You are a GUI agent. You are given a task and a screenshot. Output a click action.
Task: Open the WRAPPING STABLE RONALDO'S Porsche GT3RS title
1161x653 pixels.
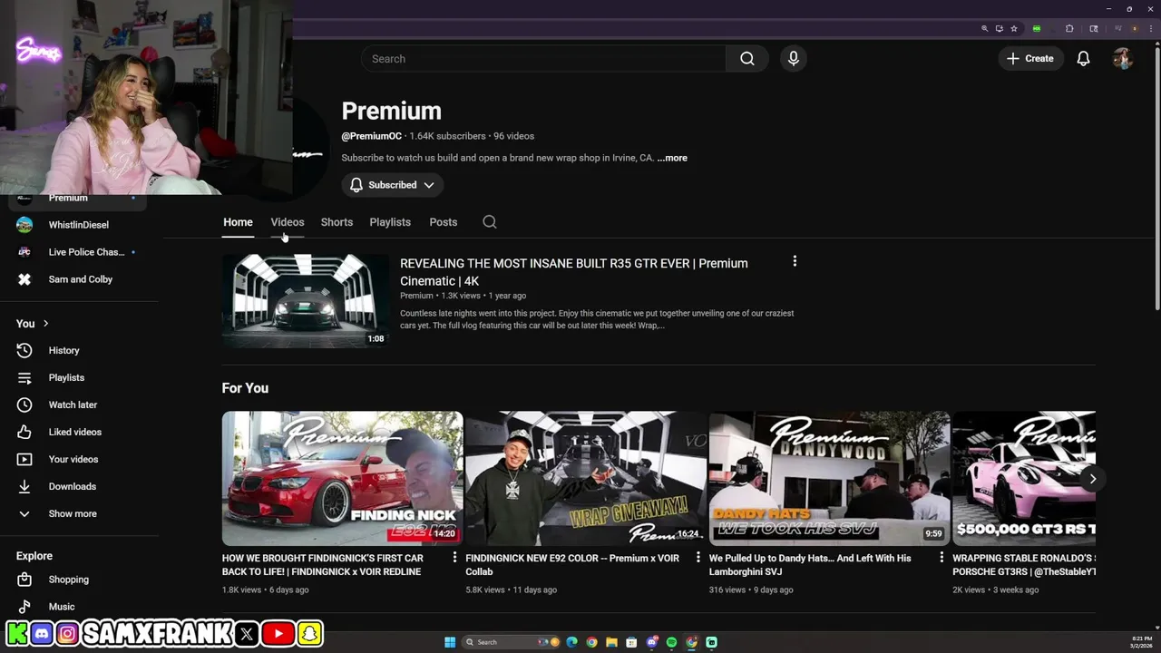1024,565
